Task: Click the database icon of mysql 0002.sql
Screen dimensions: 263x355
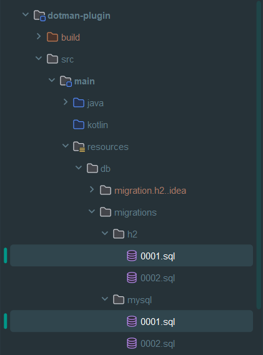Action: point(132,344)
